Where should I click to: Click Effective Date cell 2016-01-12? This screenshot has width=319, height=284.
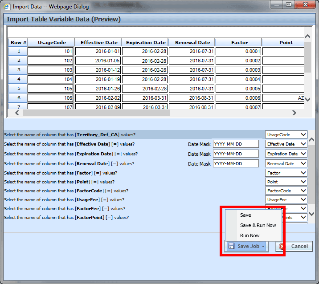tap(98, 70)
